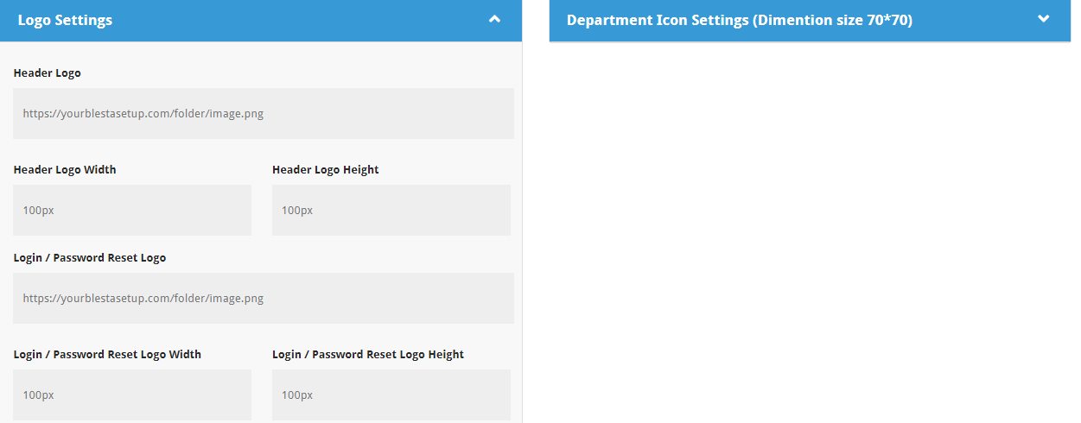Click the Header Logo label
The height and width of the screenshot is (423, 1081).
coord(48,73)
